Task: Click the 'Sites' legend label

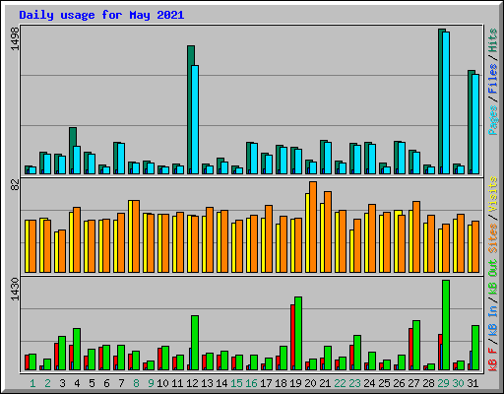Action: click(492, 238)
